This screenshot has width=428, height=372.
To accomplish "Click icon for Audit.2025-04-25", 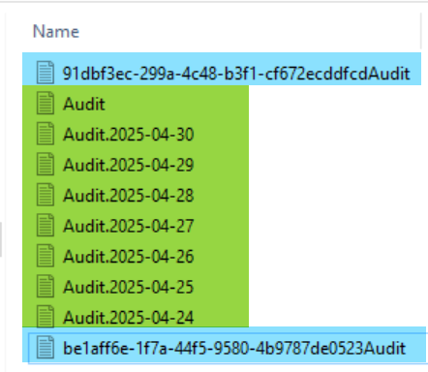I will (45, 286).
